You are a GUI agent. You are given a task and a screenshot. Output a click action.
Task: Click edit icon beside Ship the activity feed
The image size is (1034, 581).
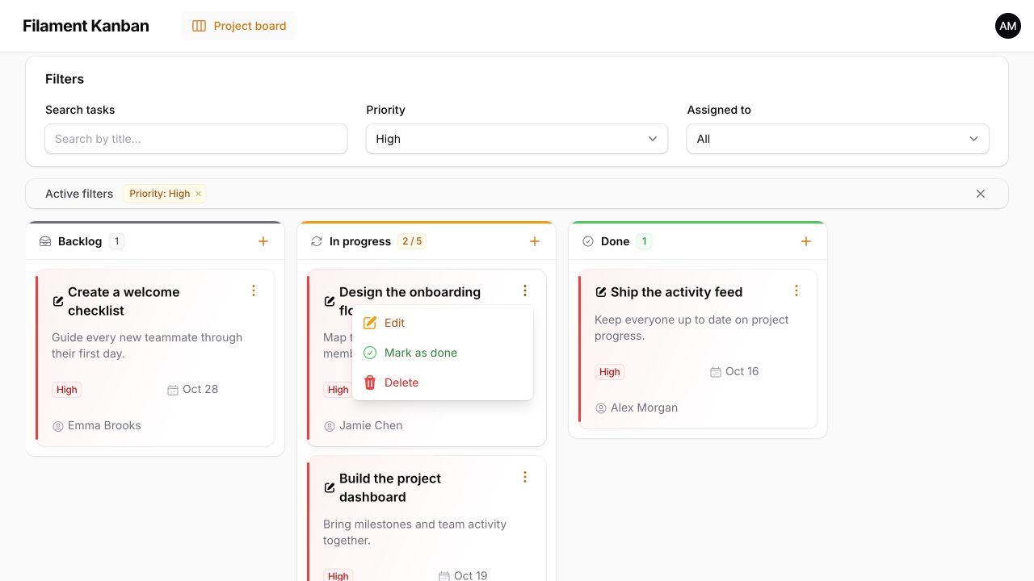click(x=601, y=292)
